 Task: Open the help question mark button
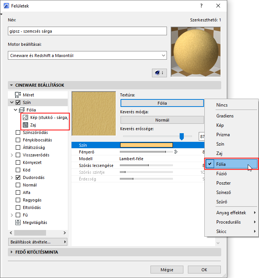pyautogui.click(x=201, y=6)
